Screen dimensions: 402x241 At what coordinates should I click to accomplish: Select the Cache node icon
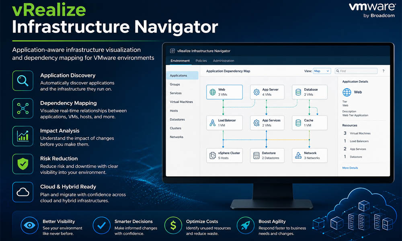point(297,123)
